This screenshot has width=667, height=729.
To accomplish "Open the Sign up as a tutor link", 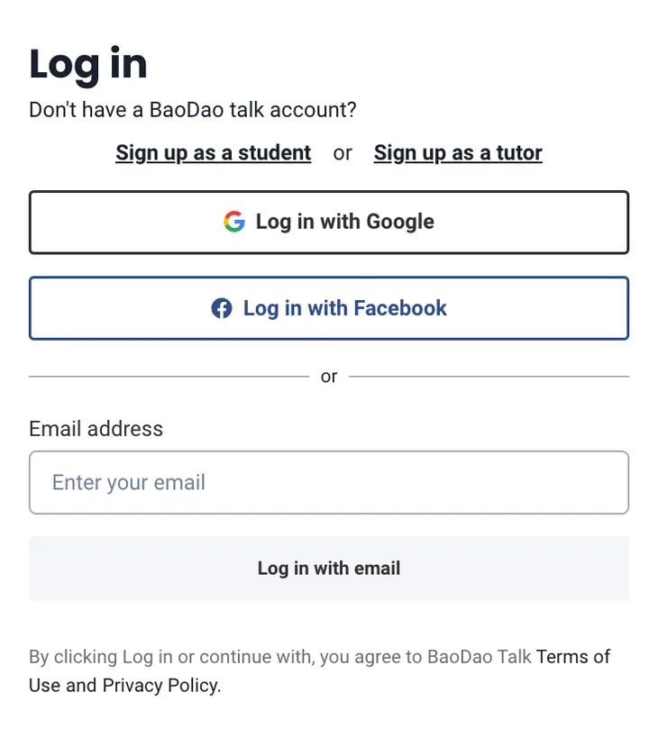I will 457,153.
